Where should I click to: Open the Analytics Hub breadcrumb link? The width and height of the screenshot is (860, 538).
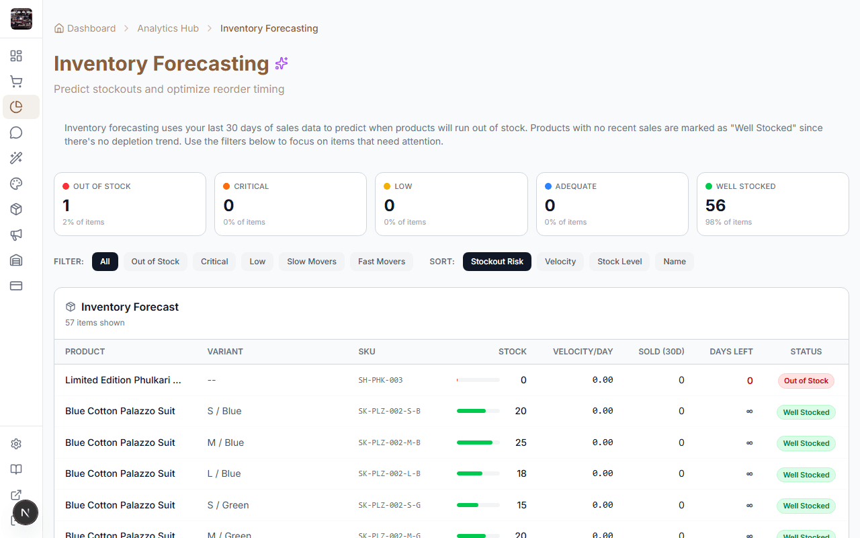point(168,28)
